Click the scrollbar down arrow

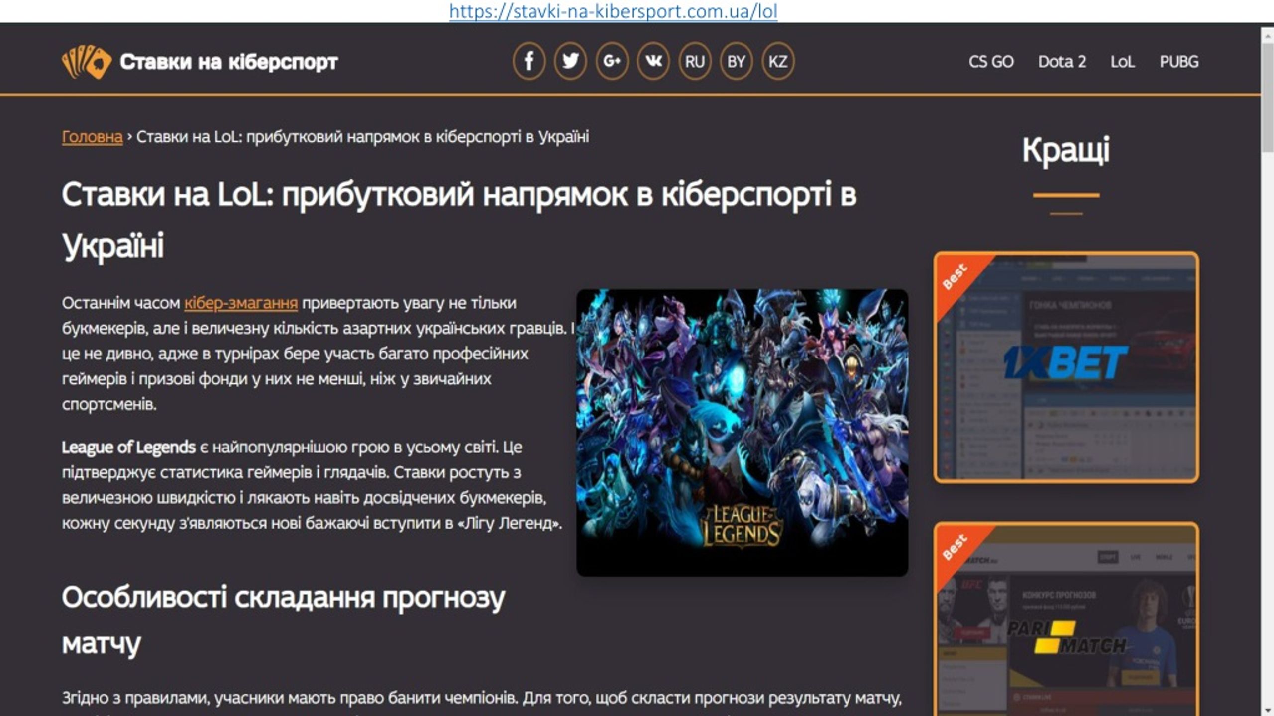coord(1268,710)
